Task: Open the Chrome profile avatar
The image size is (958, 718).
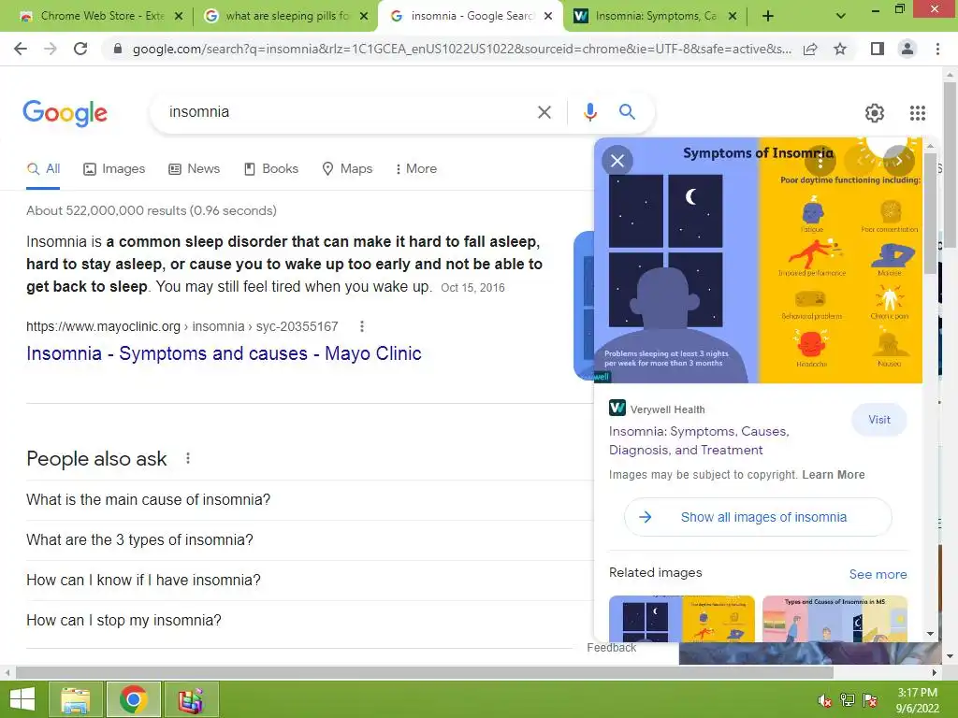Action: 907,49
